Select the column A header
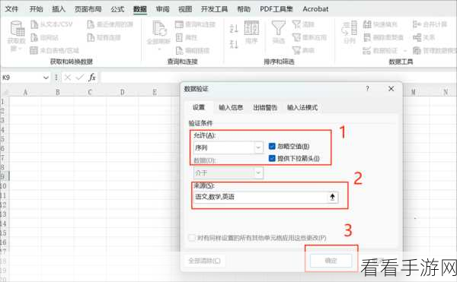 (25, 92)
